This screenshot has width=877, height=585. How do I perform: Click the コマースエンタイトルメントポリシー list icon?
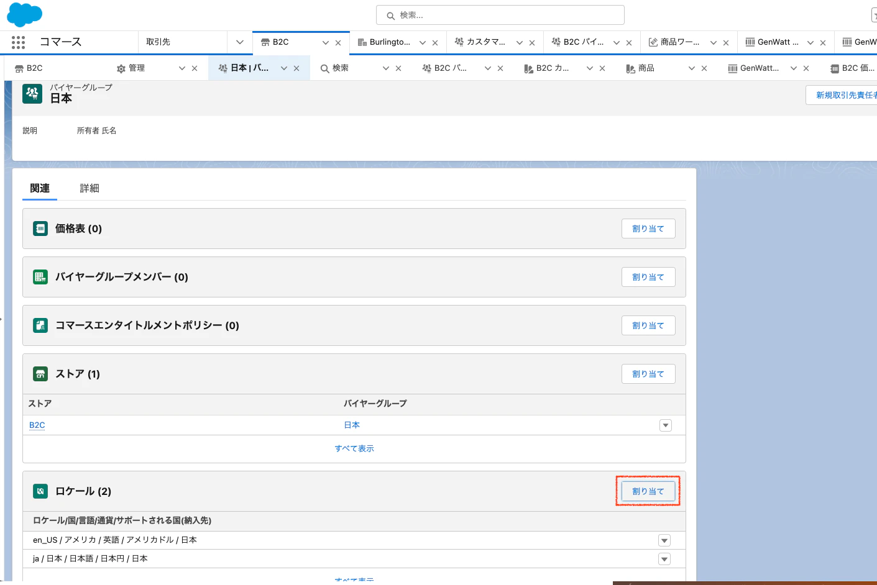(x=40, y=325)
